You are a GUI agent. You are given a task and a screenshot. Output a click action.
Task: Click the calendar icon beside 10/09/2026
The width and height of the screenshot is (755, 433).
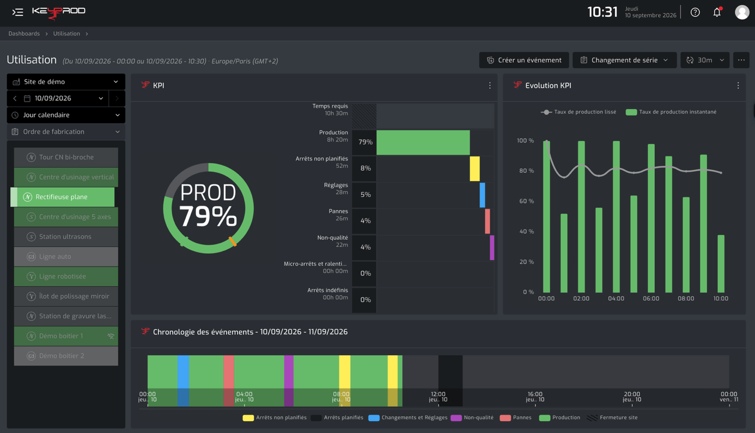[27, 98]
